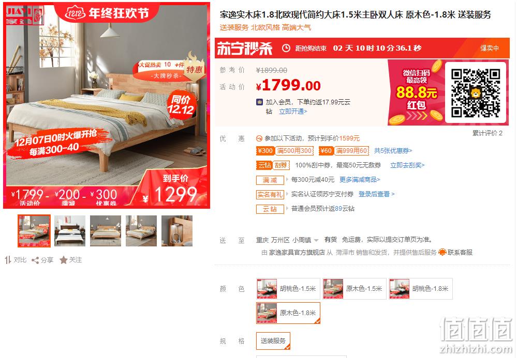Select the second bed thumbnail image

(x=69, y=231)
